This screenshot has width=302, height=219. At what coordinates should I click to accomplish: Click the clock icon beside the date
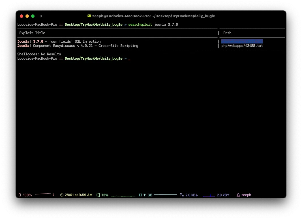pyautogui.click(x=62, y=195)
